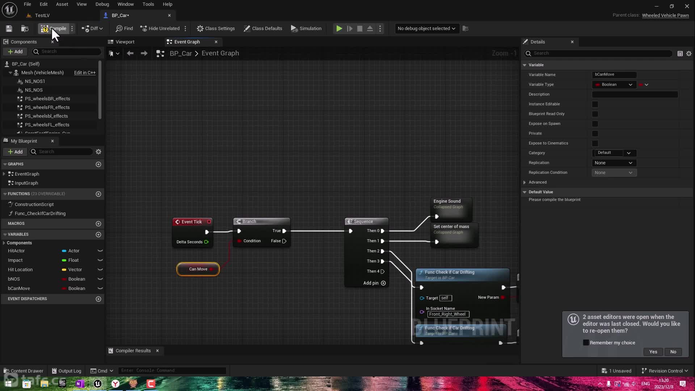Click the Add variable button in My Blueprint
Image resolution: width=695 pixels, height=391 pixels.
[x=98, y=234]
